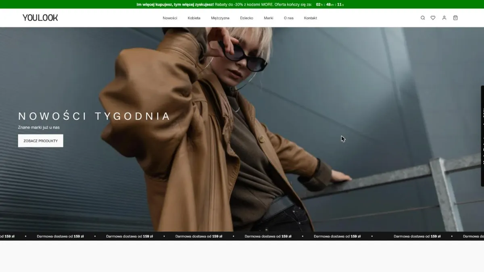Image resolution: width=484 pixels, height=272 pixels.
Task: Open the Kontakt menu item
Action: point(311,18)
